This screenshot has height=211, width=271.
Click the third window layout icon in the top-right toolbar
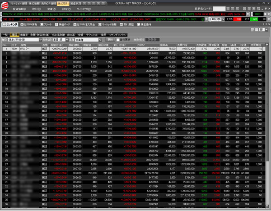click(x=254, y=9)
